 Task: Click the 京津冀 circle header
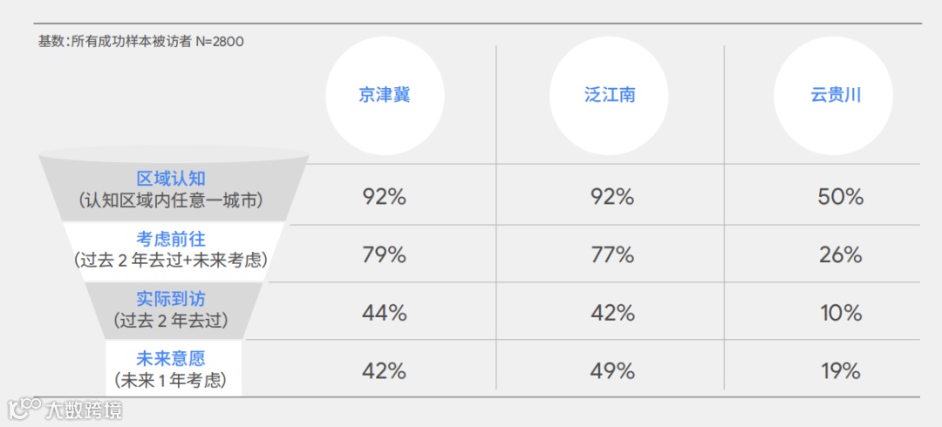[x=385, y=96]
